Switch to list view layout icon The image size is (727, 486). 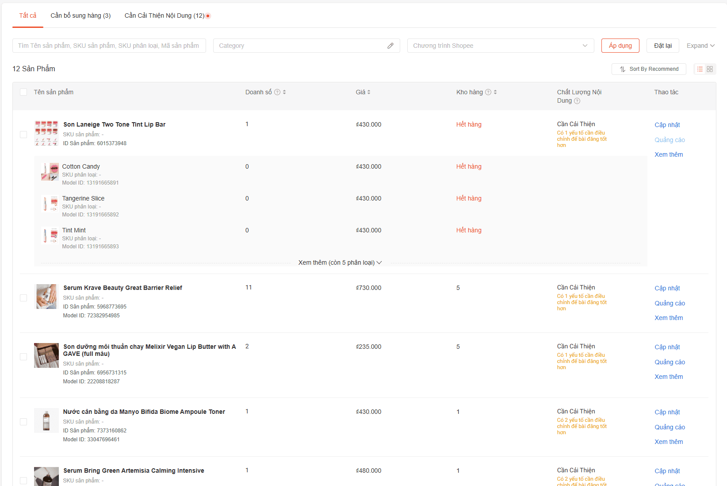pos(700,69)
